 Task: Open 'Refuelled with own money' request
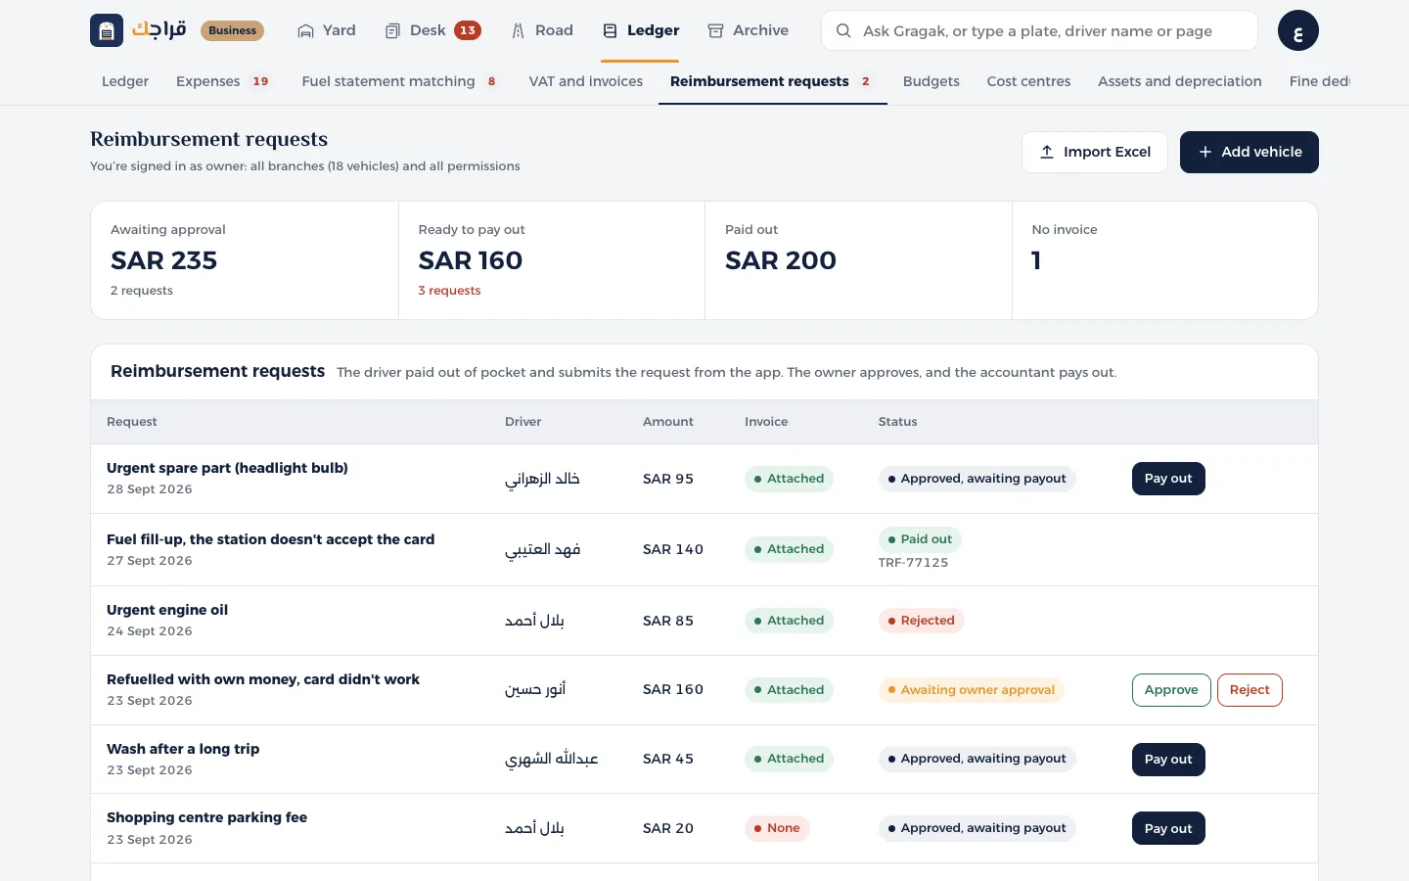coord(263,679)
